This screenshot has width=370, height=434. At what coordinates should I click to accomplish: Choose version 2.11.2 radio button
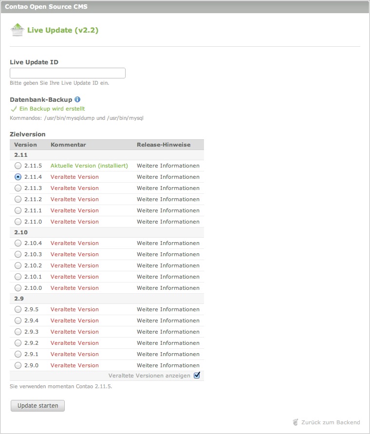(x=18, y=199)
